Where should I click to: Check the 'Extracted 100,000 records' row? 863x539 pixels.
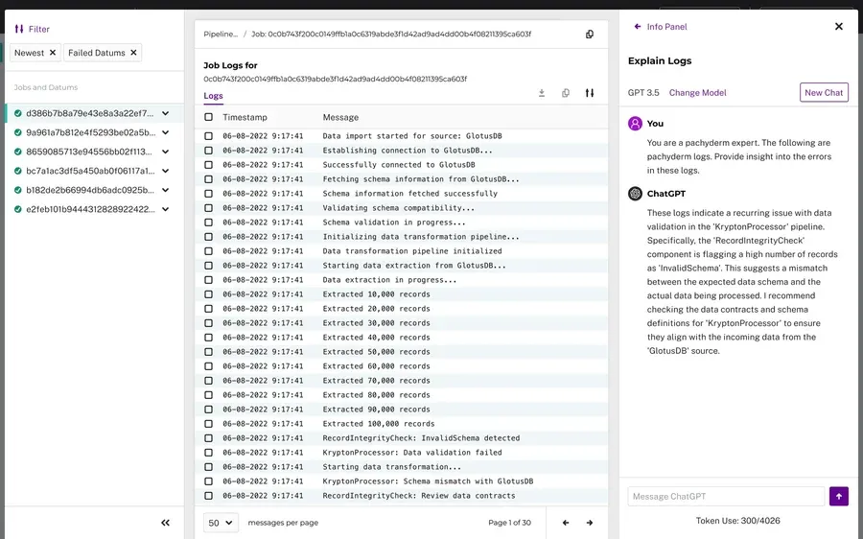(x=209, y=424)
